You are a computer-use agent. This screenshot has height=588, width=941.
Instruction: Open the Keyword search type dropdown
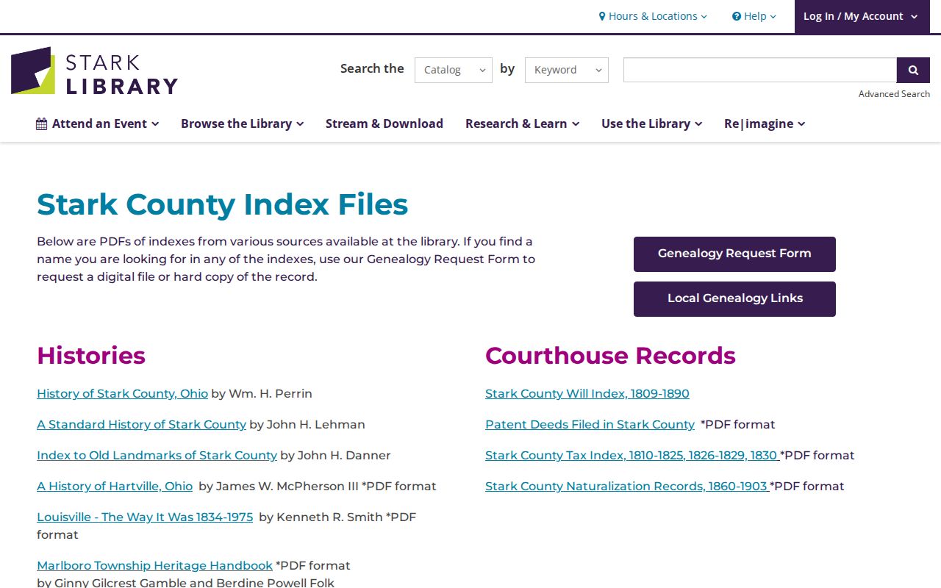567,70
